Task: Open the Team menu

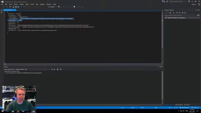Action: tap(27, 4)
